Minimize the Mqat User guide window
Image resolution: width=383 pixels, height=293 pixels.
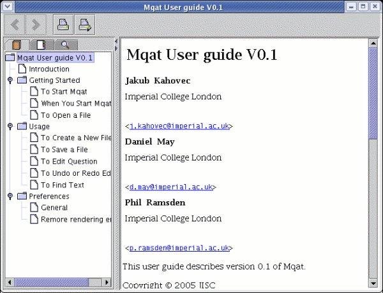click(x=351, y=7)
